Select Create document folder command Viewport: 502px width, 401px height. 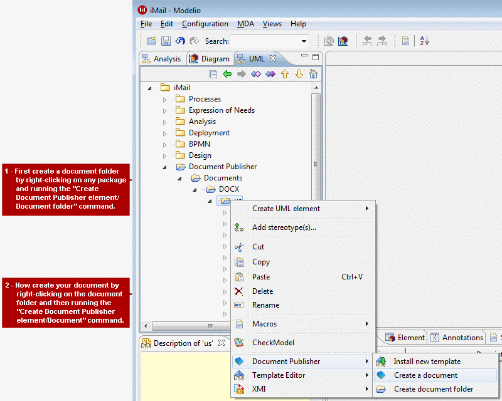pos(435,389)
